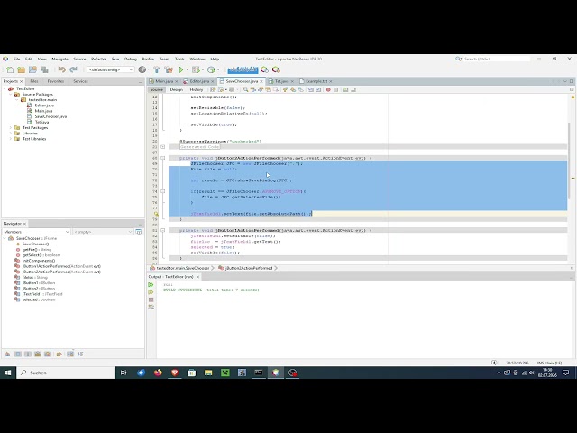Select Editor.java in Projects tree

point(44,106)
